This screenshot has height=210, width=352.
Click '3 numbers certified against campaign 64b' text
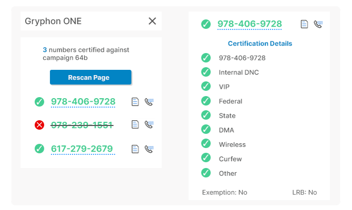(86, 54)
